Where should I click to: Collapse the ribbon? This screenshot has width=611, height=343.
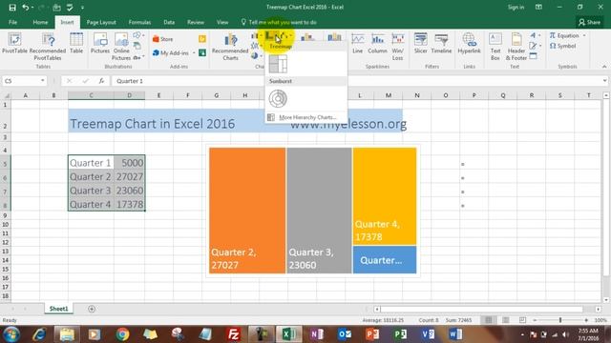pos(604,67)
